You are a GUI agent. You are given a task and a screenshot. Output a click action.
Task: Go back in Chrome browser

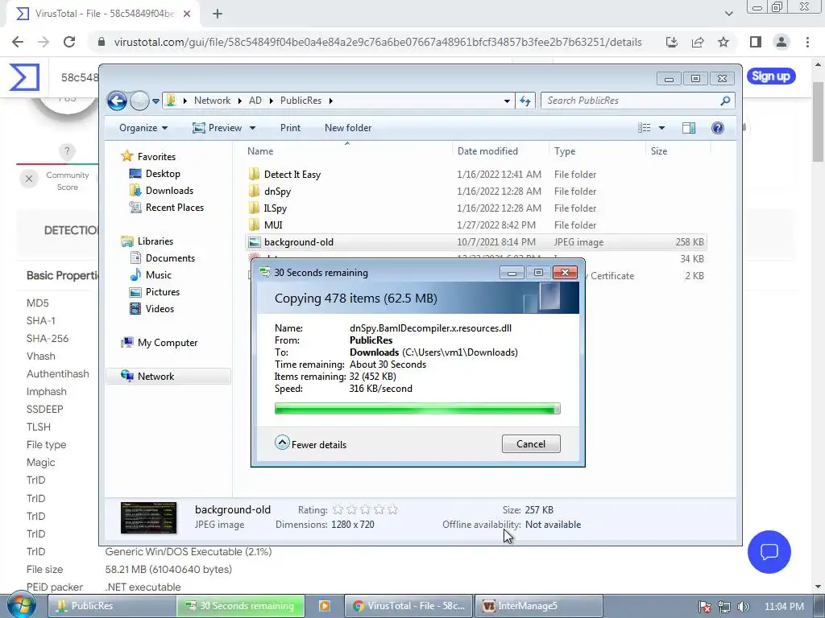[18, 42]
